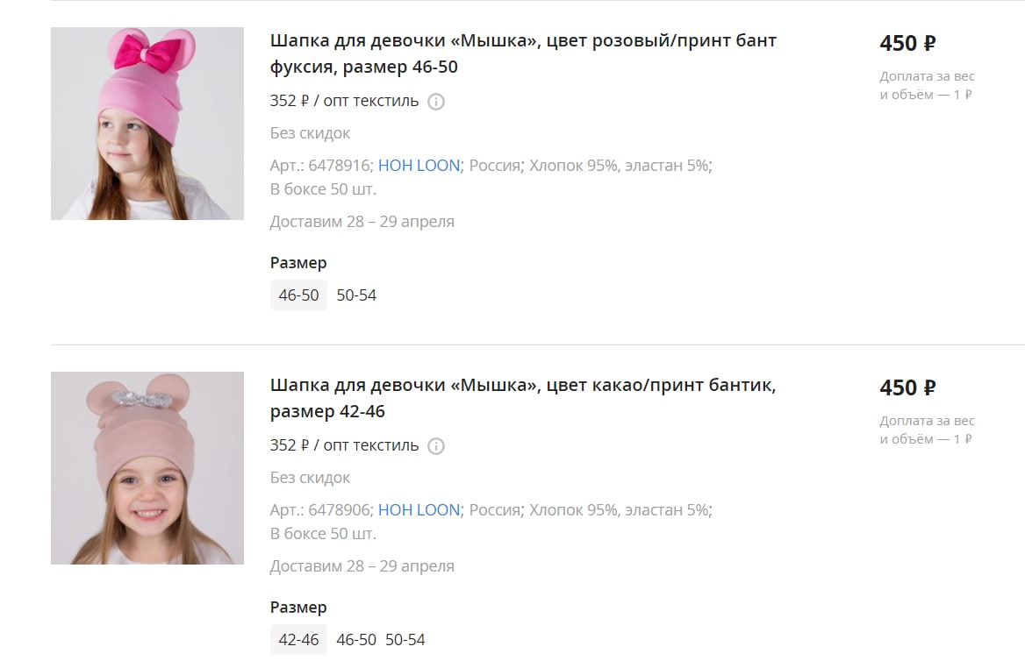This screenshot has height=668, width=1025.
Task: Select size 42-46 for the cocoa hat
Action: click(298, 639)
